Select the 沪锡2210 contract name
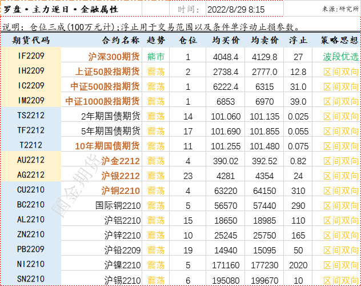This screenshot has width=361, height=286. (x=122, y=280)
